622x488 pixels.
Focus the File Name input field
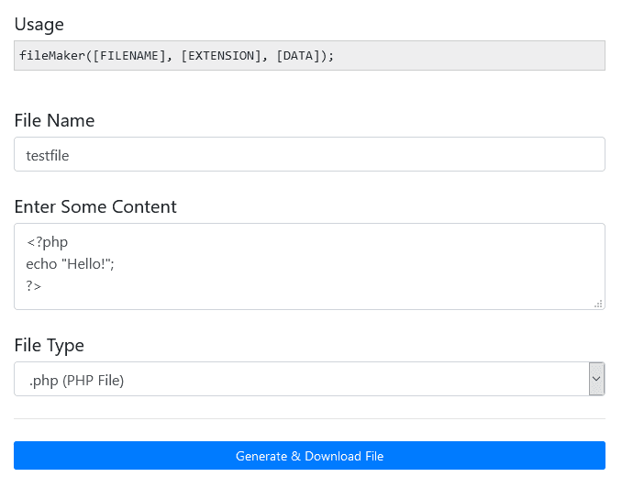309,154
